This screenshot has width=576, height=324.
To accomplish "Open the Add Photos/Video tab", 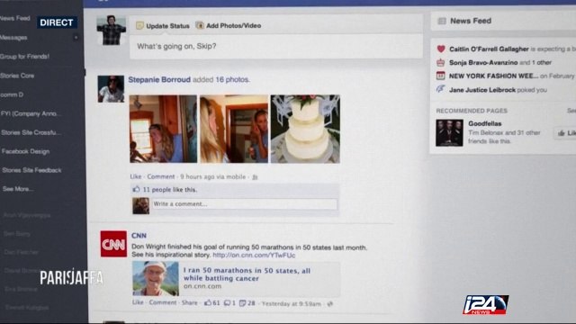I will [228, 25].
